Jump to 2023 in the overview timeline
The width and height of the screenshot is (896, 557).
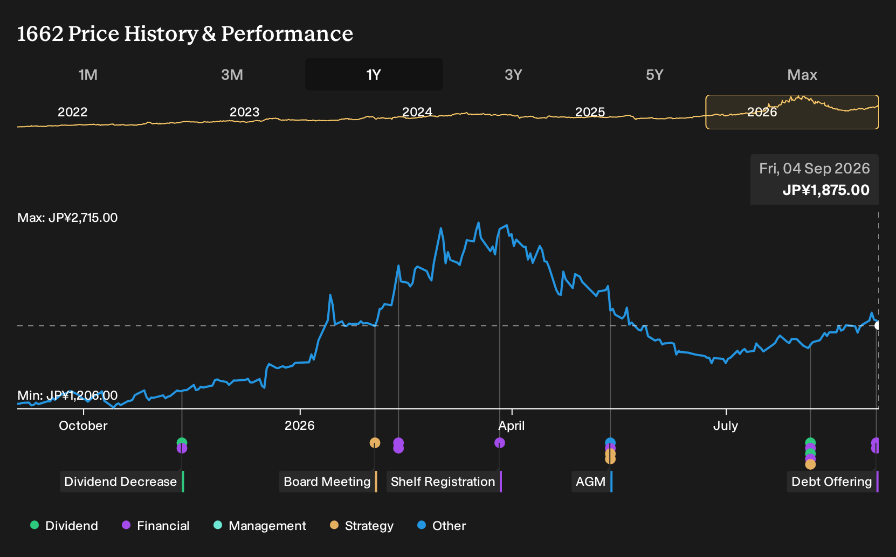[x=244, y=112]
